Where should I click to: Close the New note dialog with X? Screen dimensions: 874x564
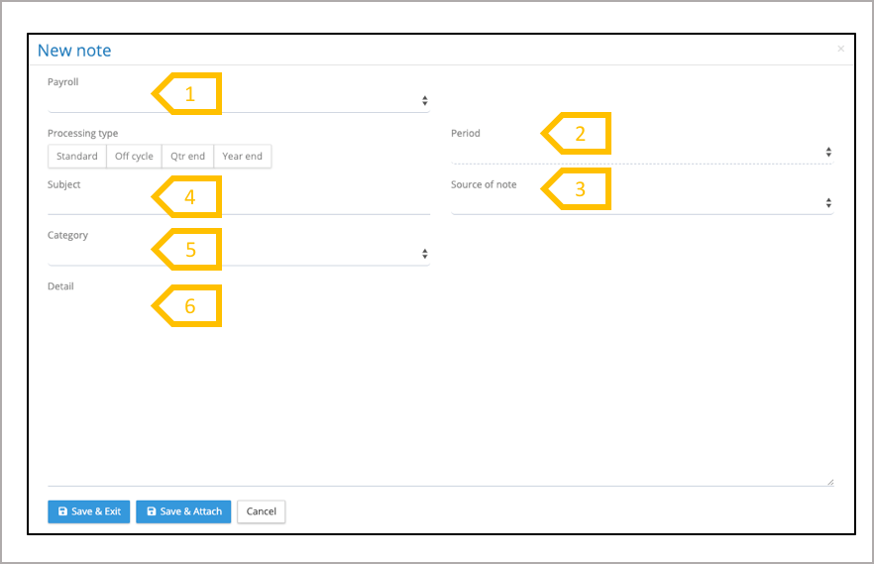click(x=841, y=49)
